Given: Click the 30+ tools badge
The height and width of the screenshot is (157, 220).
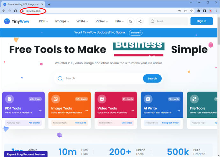Looking at the screenshot, I should tap(81, 99).
